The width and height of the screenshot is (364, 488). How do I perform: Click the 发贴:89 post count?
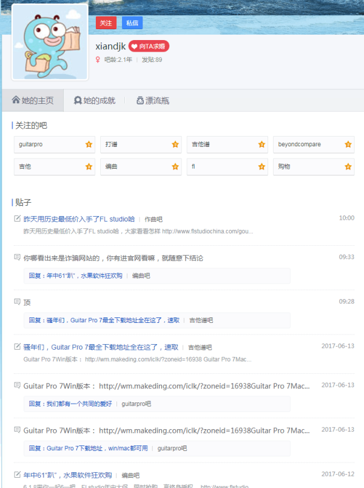(x=152, y=59)
